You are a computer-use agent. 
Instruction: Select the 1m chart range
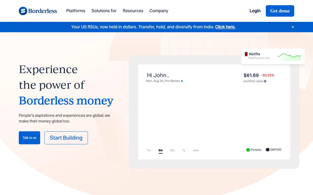point(149,150)
